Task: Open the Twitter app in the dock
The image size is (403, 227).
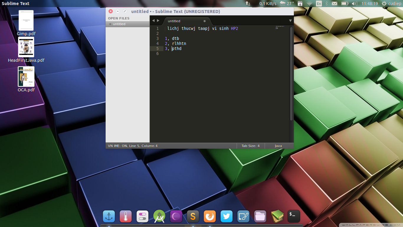Action: pos(227,217)
